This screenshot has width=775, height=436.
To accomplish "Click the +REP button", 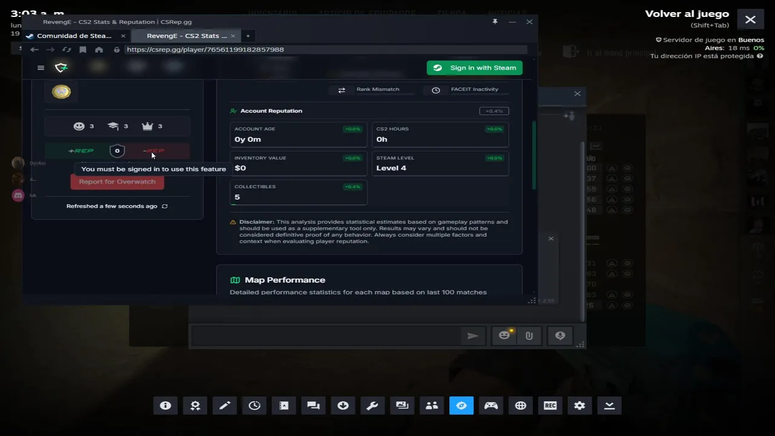I will point(80,151).
